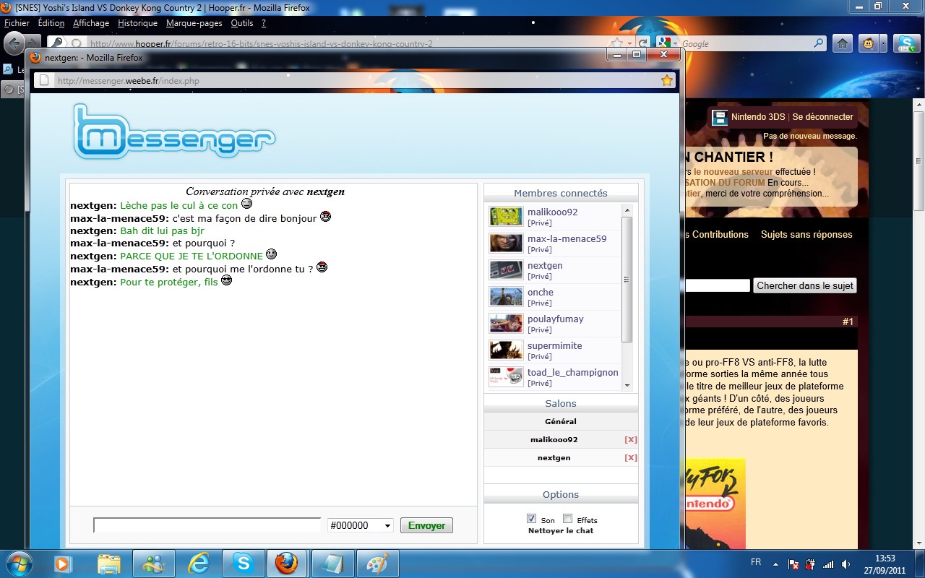Image resolution: width=925 pixels, height=578 pixels.
Task: Open the Fichier menu
Action: [17, 23]
